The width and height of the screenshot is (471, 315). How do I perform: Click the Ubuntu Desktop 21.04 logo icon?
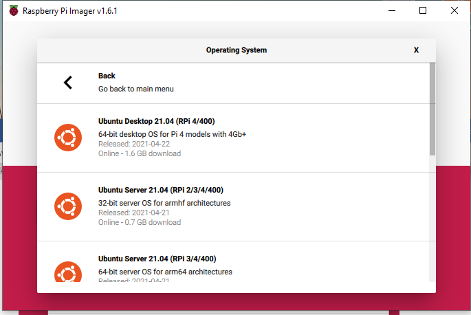pyautogui.click(x=68, y=138)
